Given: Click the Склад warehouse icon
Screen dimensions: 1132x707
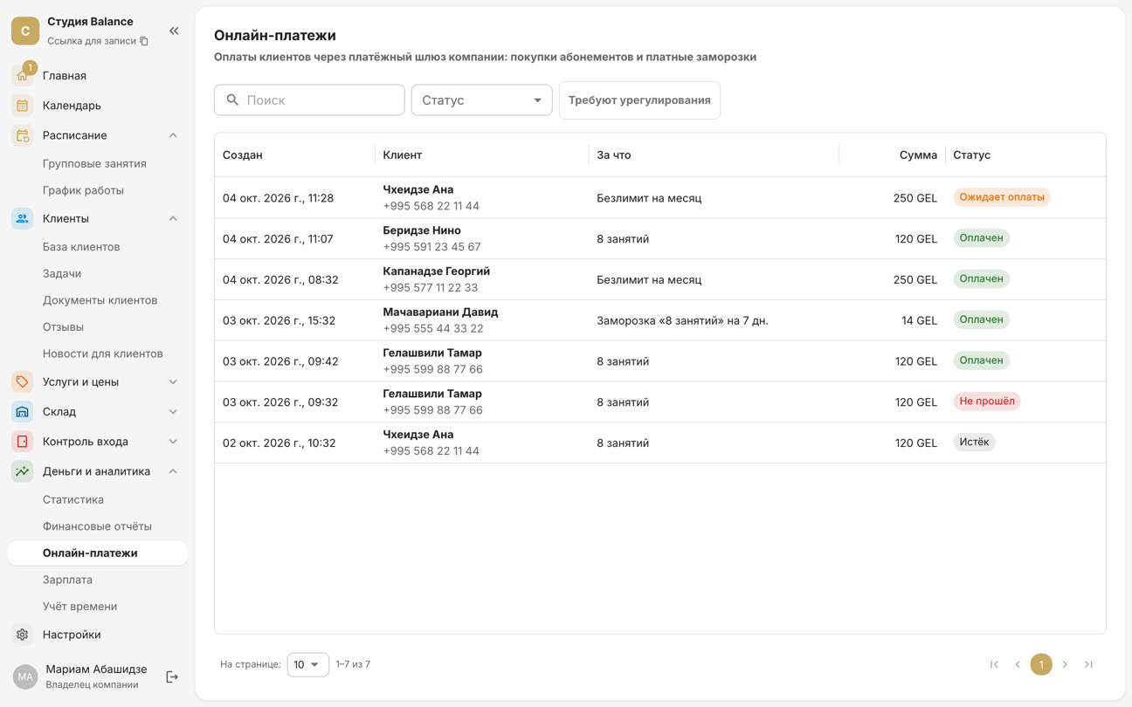Looking at the screenshot, I should click(23, 411).
